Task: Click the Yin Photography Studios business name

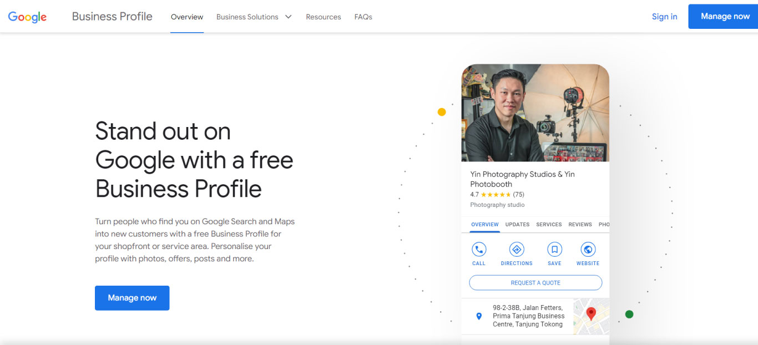Action: click(522, 179)
